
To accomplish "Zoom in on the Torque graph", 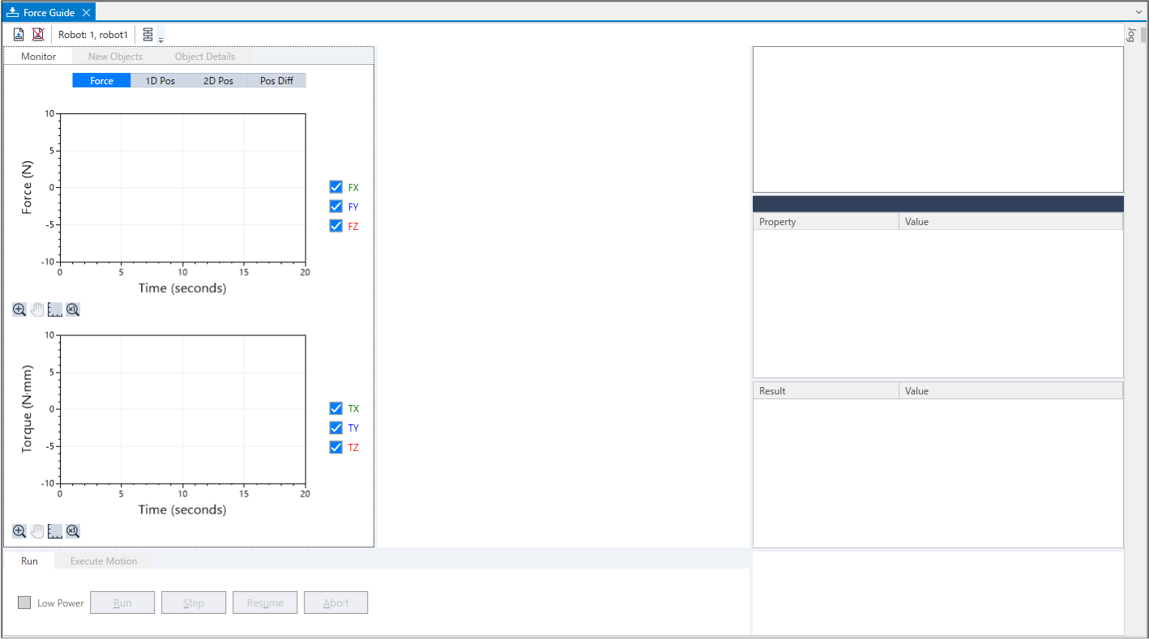I will pos(19,531).
